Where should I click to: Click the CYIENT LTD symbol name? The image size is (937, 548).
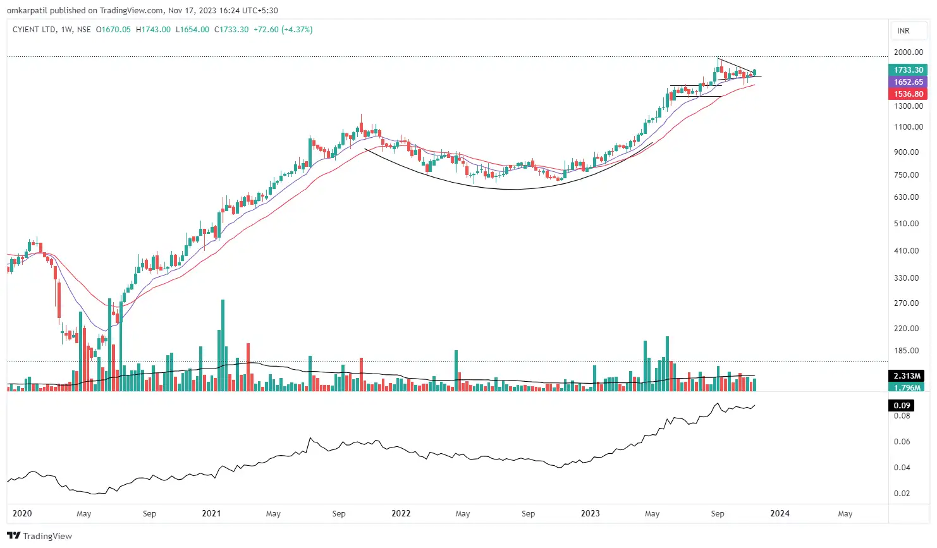coord(35,29)
